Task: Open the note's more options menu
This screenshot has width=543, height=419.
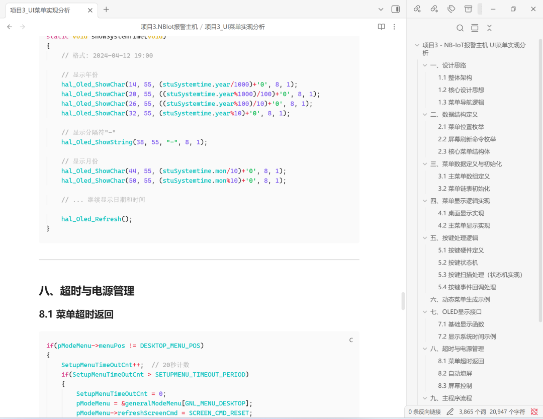Action: click(394, 27)
